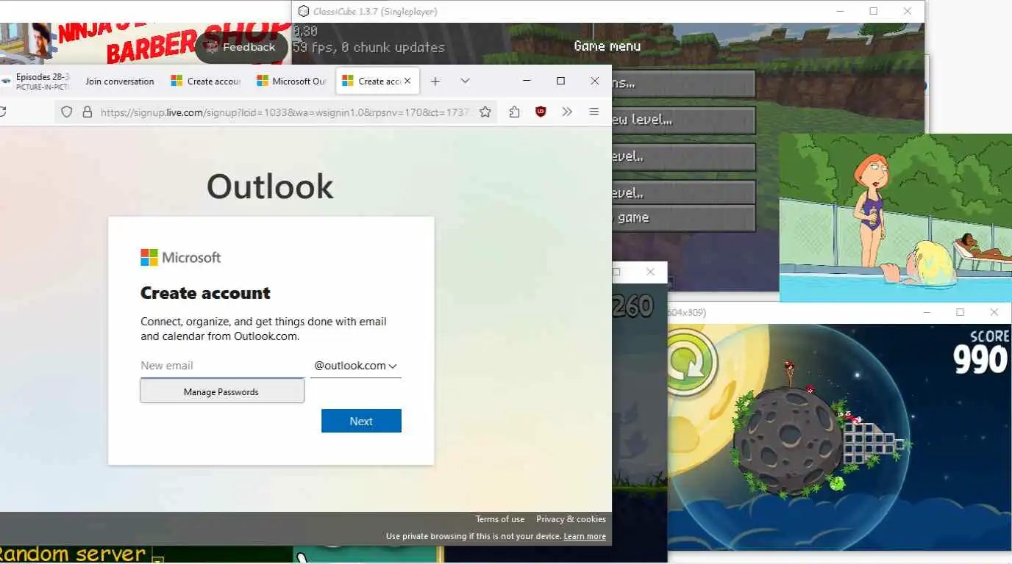1012x564 pixels.
Task: Click the Microsoft logo on the signup card
Action: point(181,258)
